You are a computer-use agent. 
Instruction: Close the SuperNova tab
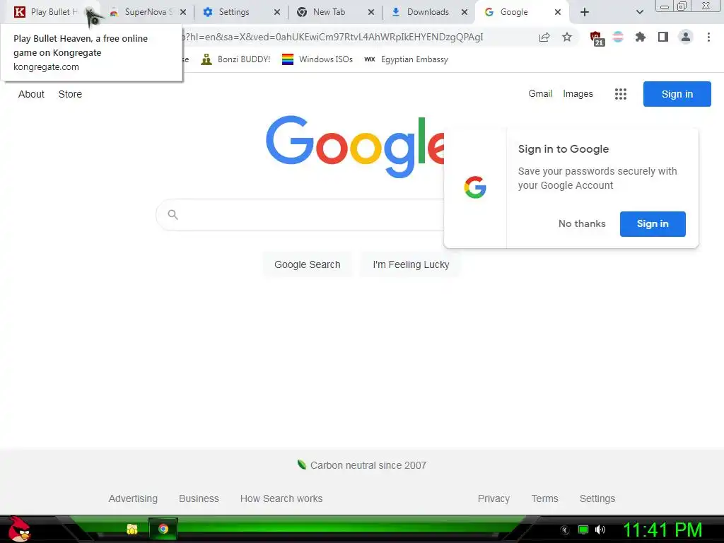[x=183, y=13]
